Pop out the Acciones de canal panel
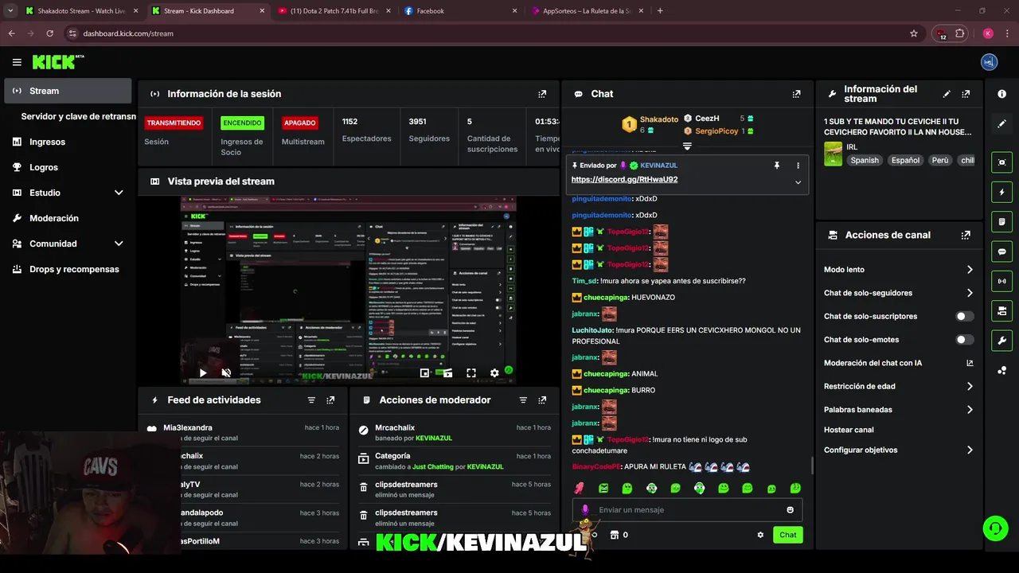The width and height of the screenshot is (1019, 573). 966,236
